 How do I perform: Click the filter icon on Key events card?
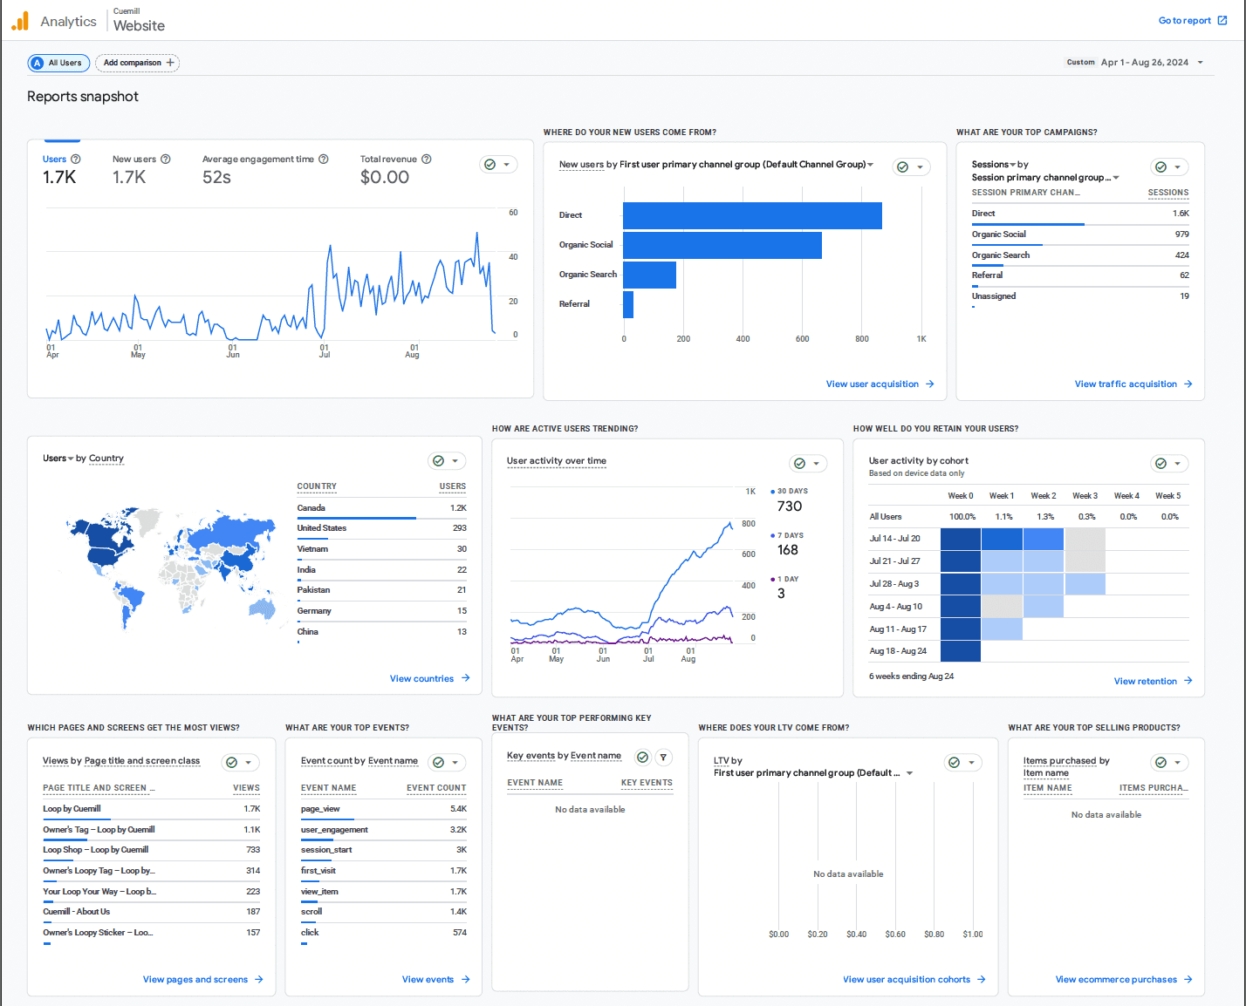(x=664, y=758)
